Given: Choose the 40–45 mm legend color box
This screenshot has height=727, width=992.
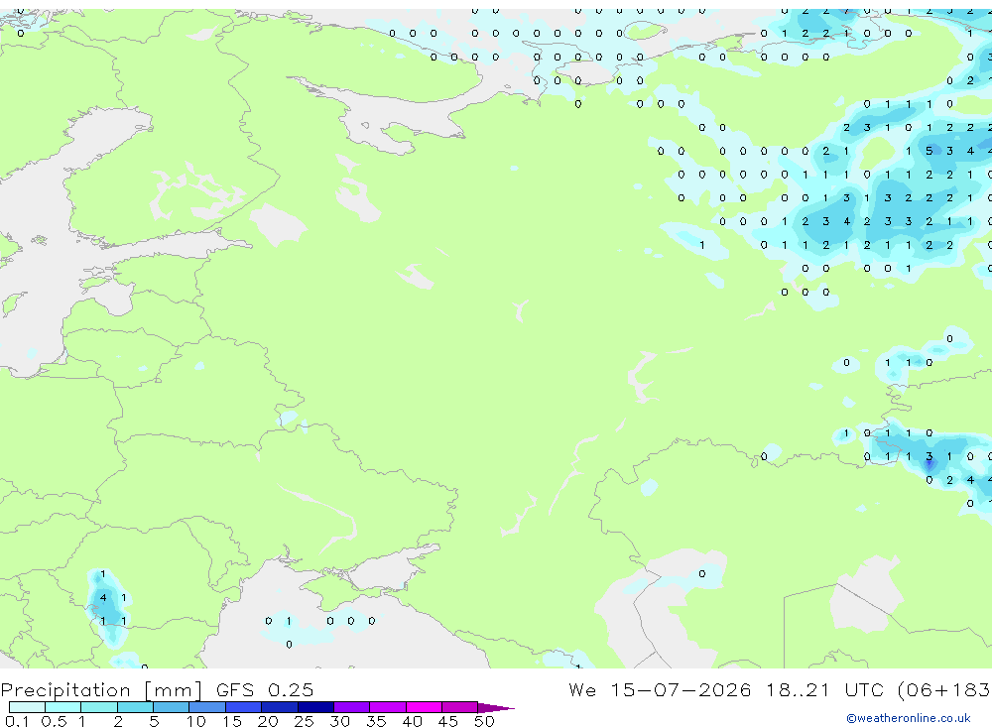Looking at the screenshot, I should point(424,707).
